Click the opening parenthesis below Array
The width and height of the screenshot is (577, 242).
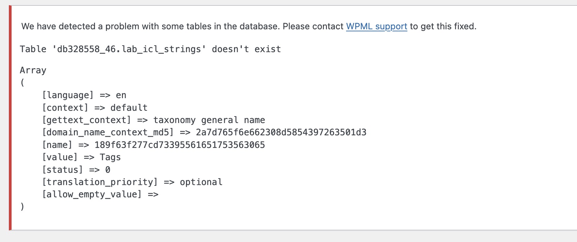click(x=22, y=82)
